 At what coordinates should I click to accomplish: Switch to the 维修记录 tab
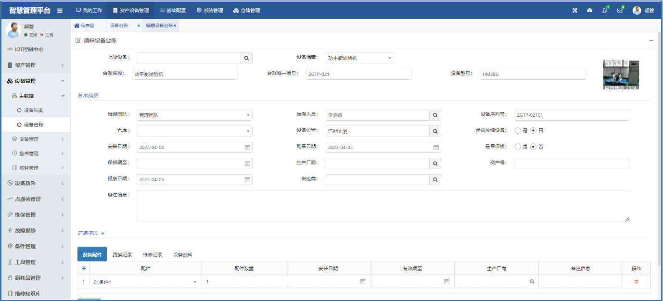(152, 255)
